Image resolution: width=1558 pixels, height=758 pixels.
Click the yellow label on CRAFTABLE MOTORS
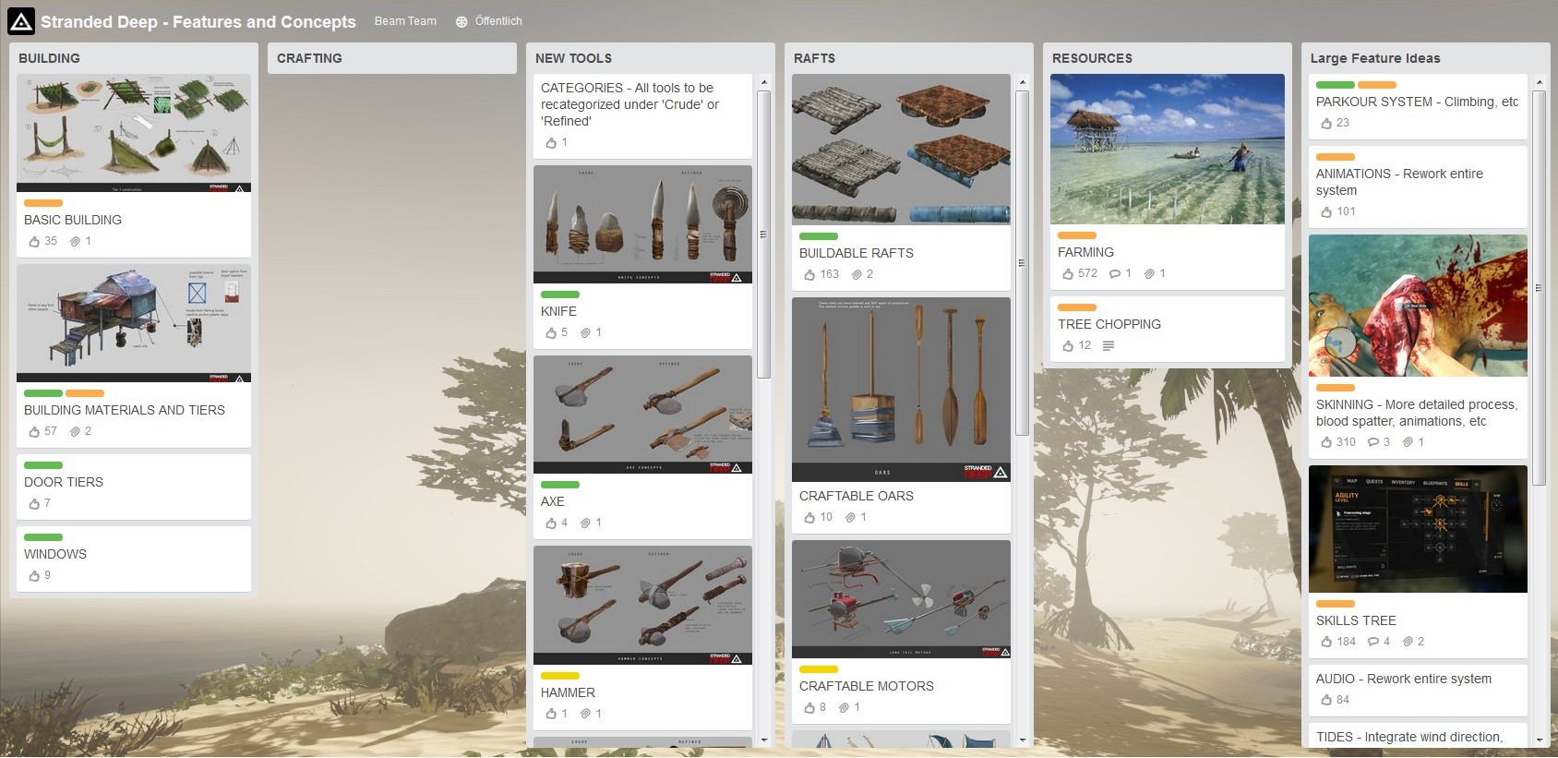pos(819,669)
